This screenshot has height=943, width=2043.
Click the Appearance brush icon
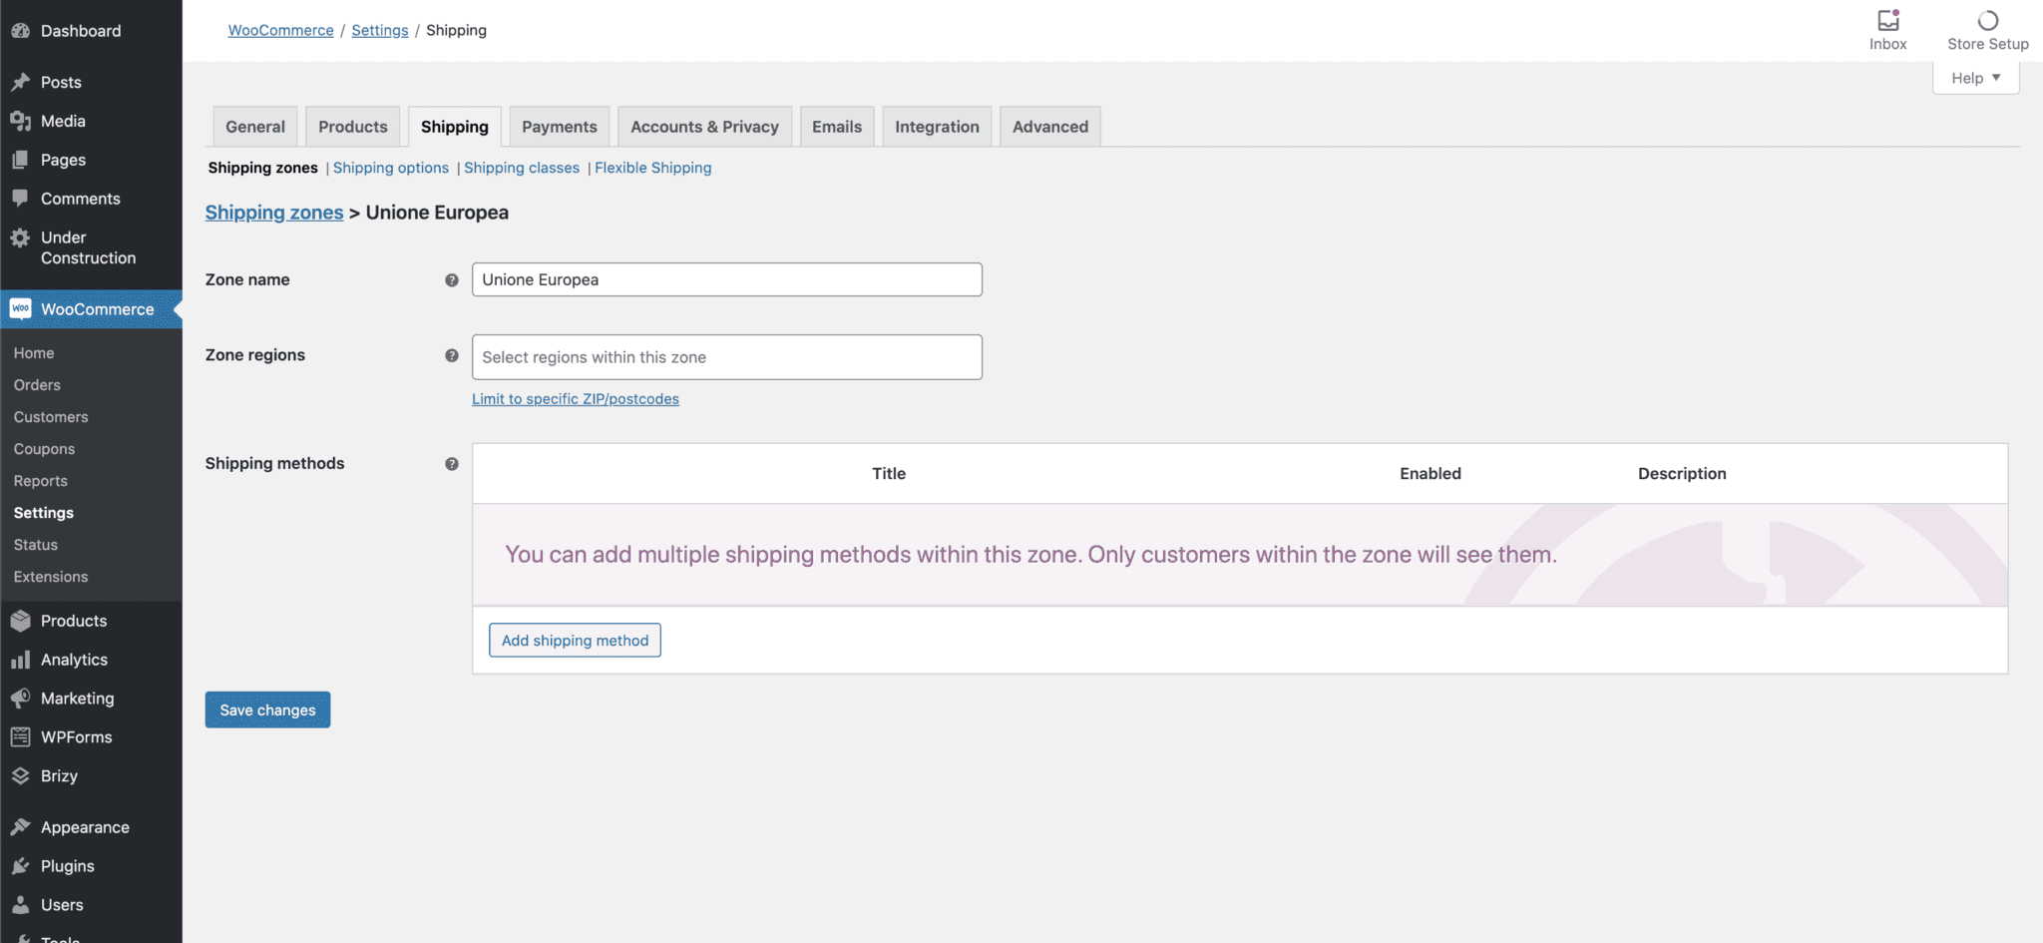click(20, 827)
